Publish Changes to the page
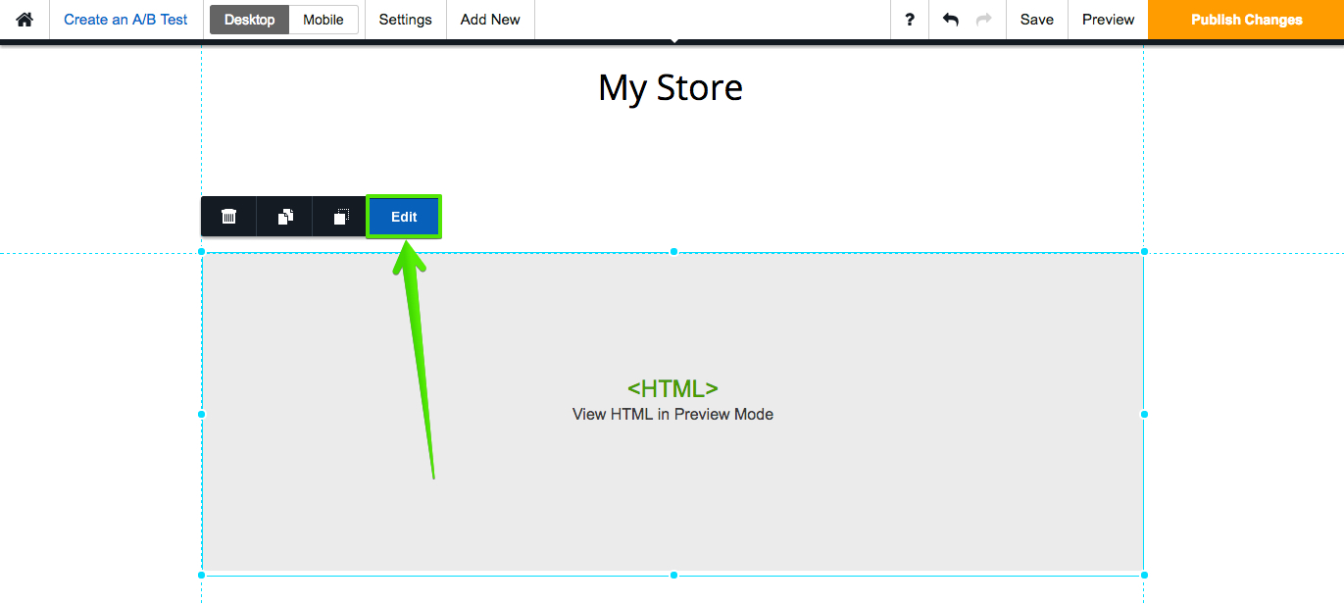 point(1246,20)
